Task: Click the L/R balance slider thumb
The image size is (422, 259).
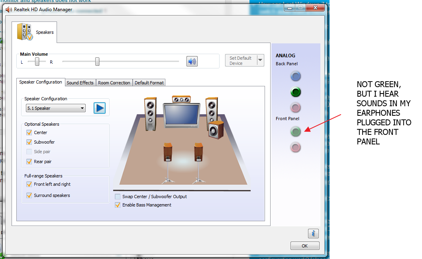Action: pos(37,62)
